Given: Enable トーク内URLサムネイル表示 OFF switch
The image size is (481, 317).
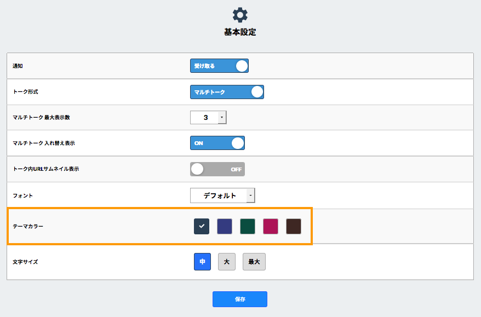Looking at the screenshot, I should 217,169.
